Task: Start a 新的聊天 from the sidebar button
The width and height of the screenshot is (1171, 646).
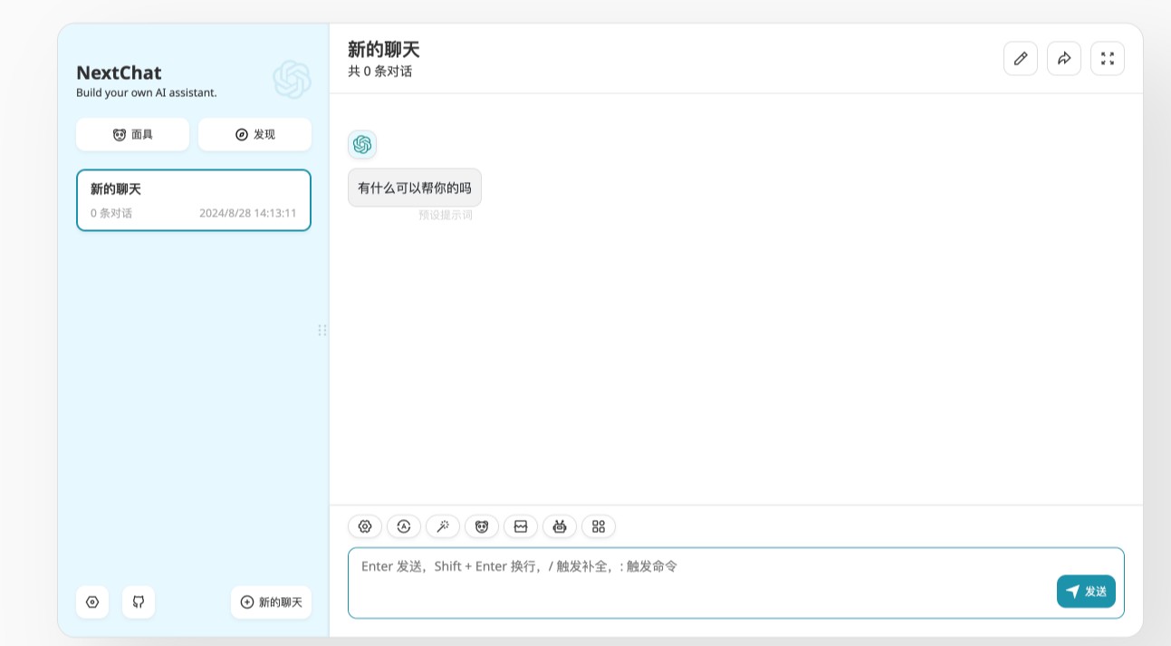Action: pos(271,602)
